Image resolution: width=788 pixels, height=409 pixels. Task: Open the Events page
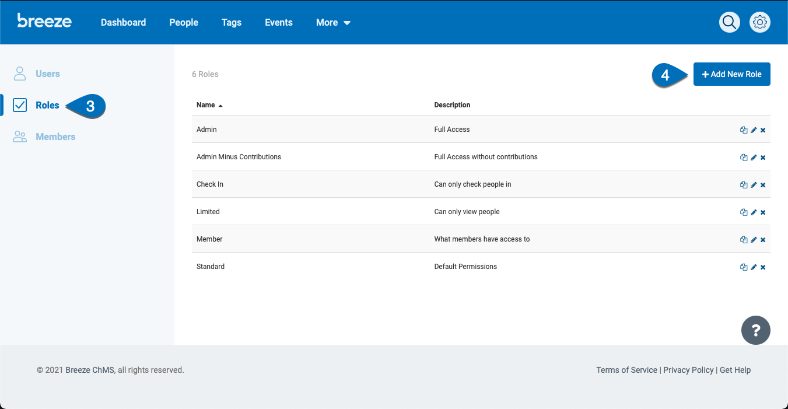tap(279, 22)
